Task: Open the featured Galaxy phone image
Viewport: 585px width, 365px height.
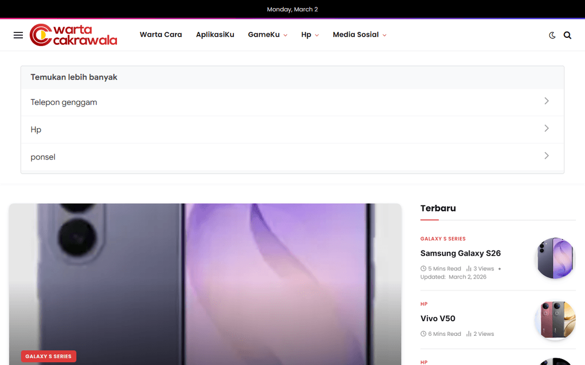Action: click(x=205, y=284)
